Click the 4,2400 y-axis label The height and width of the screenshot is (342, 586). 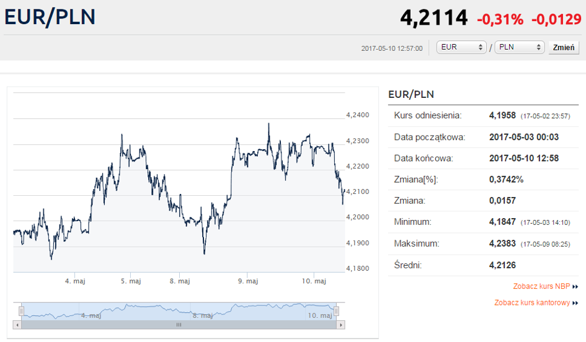tap(358, 115)
